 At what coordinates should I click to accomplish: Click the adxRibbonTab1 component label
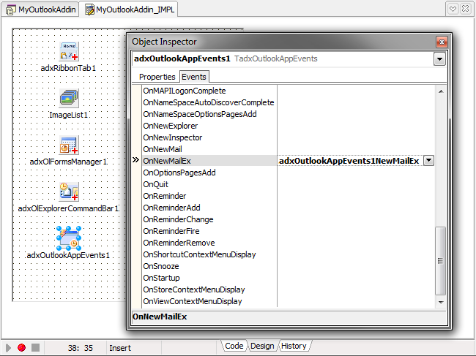pos(68,68)
